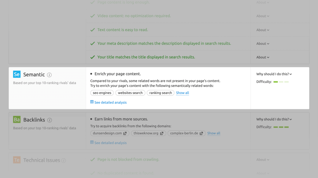
Task: Click the blue Se Semantic icon
Action: (17, 74)
